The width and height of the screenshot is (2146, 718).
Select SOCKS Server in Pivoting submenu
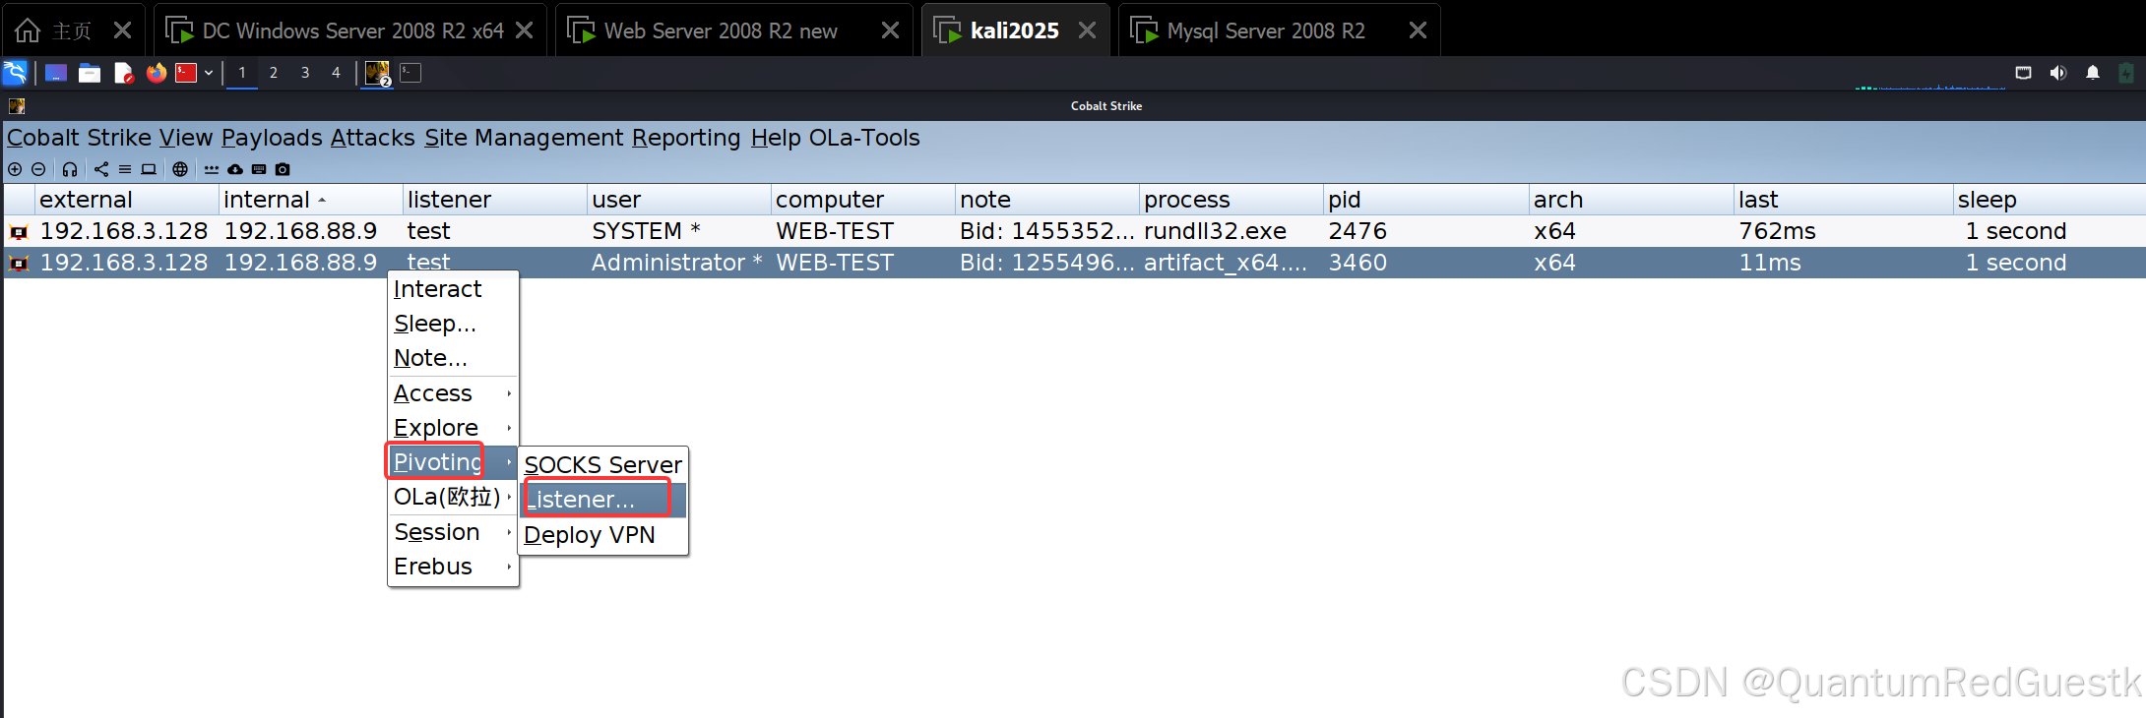click(603, 465)
